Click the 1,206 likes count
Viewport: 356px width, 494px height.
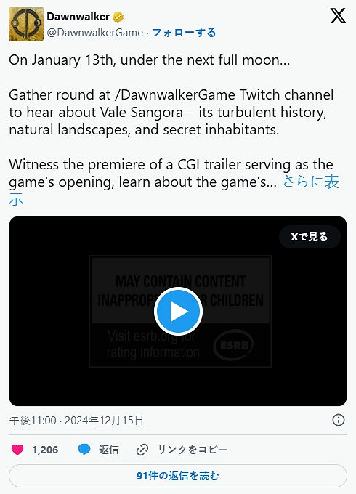pos(45,450)
